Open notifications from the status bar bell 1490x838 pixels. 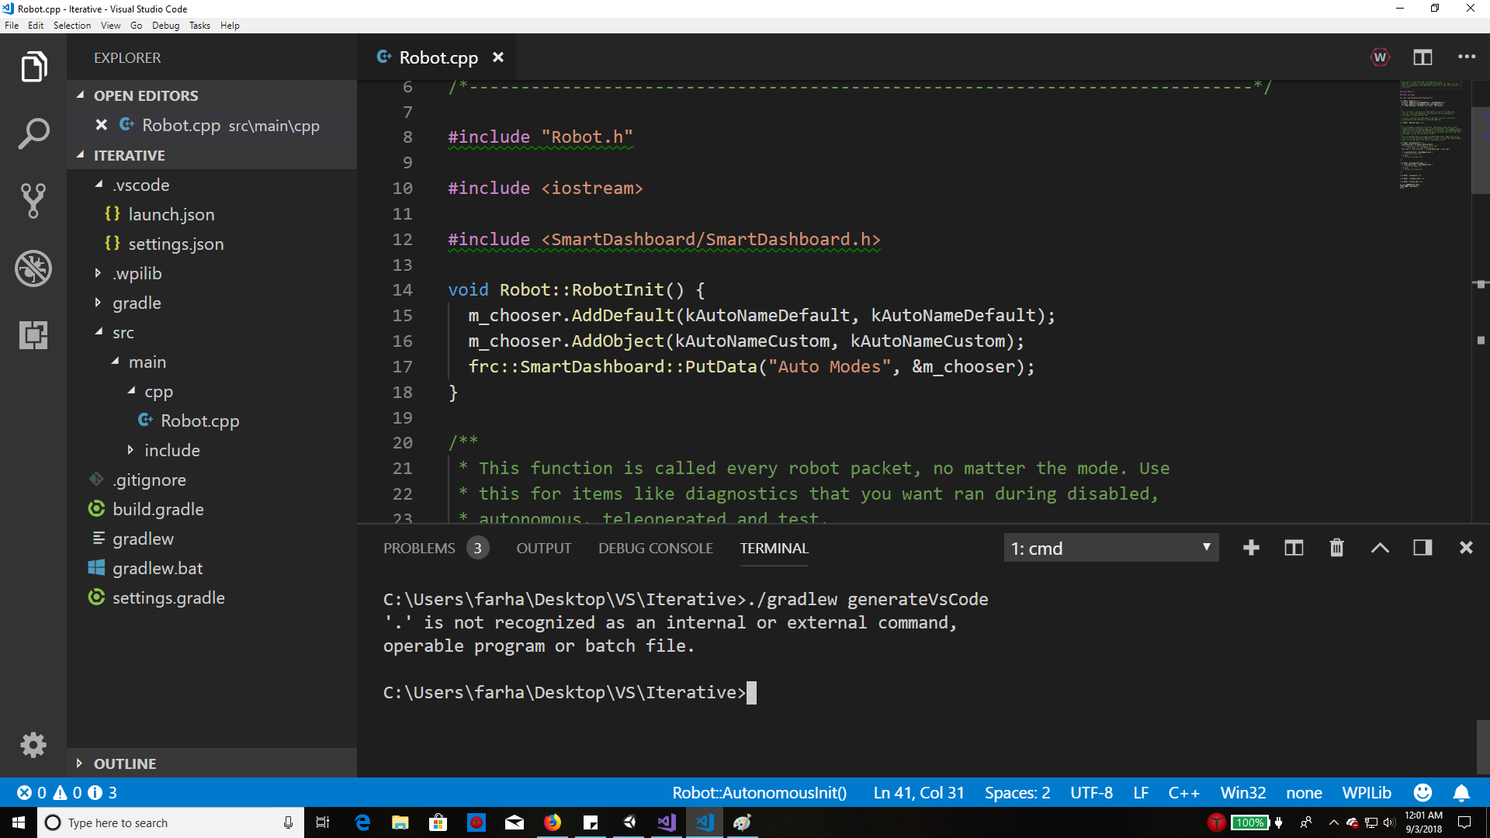tap(1462, 792)
